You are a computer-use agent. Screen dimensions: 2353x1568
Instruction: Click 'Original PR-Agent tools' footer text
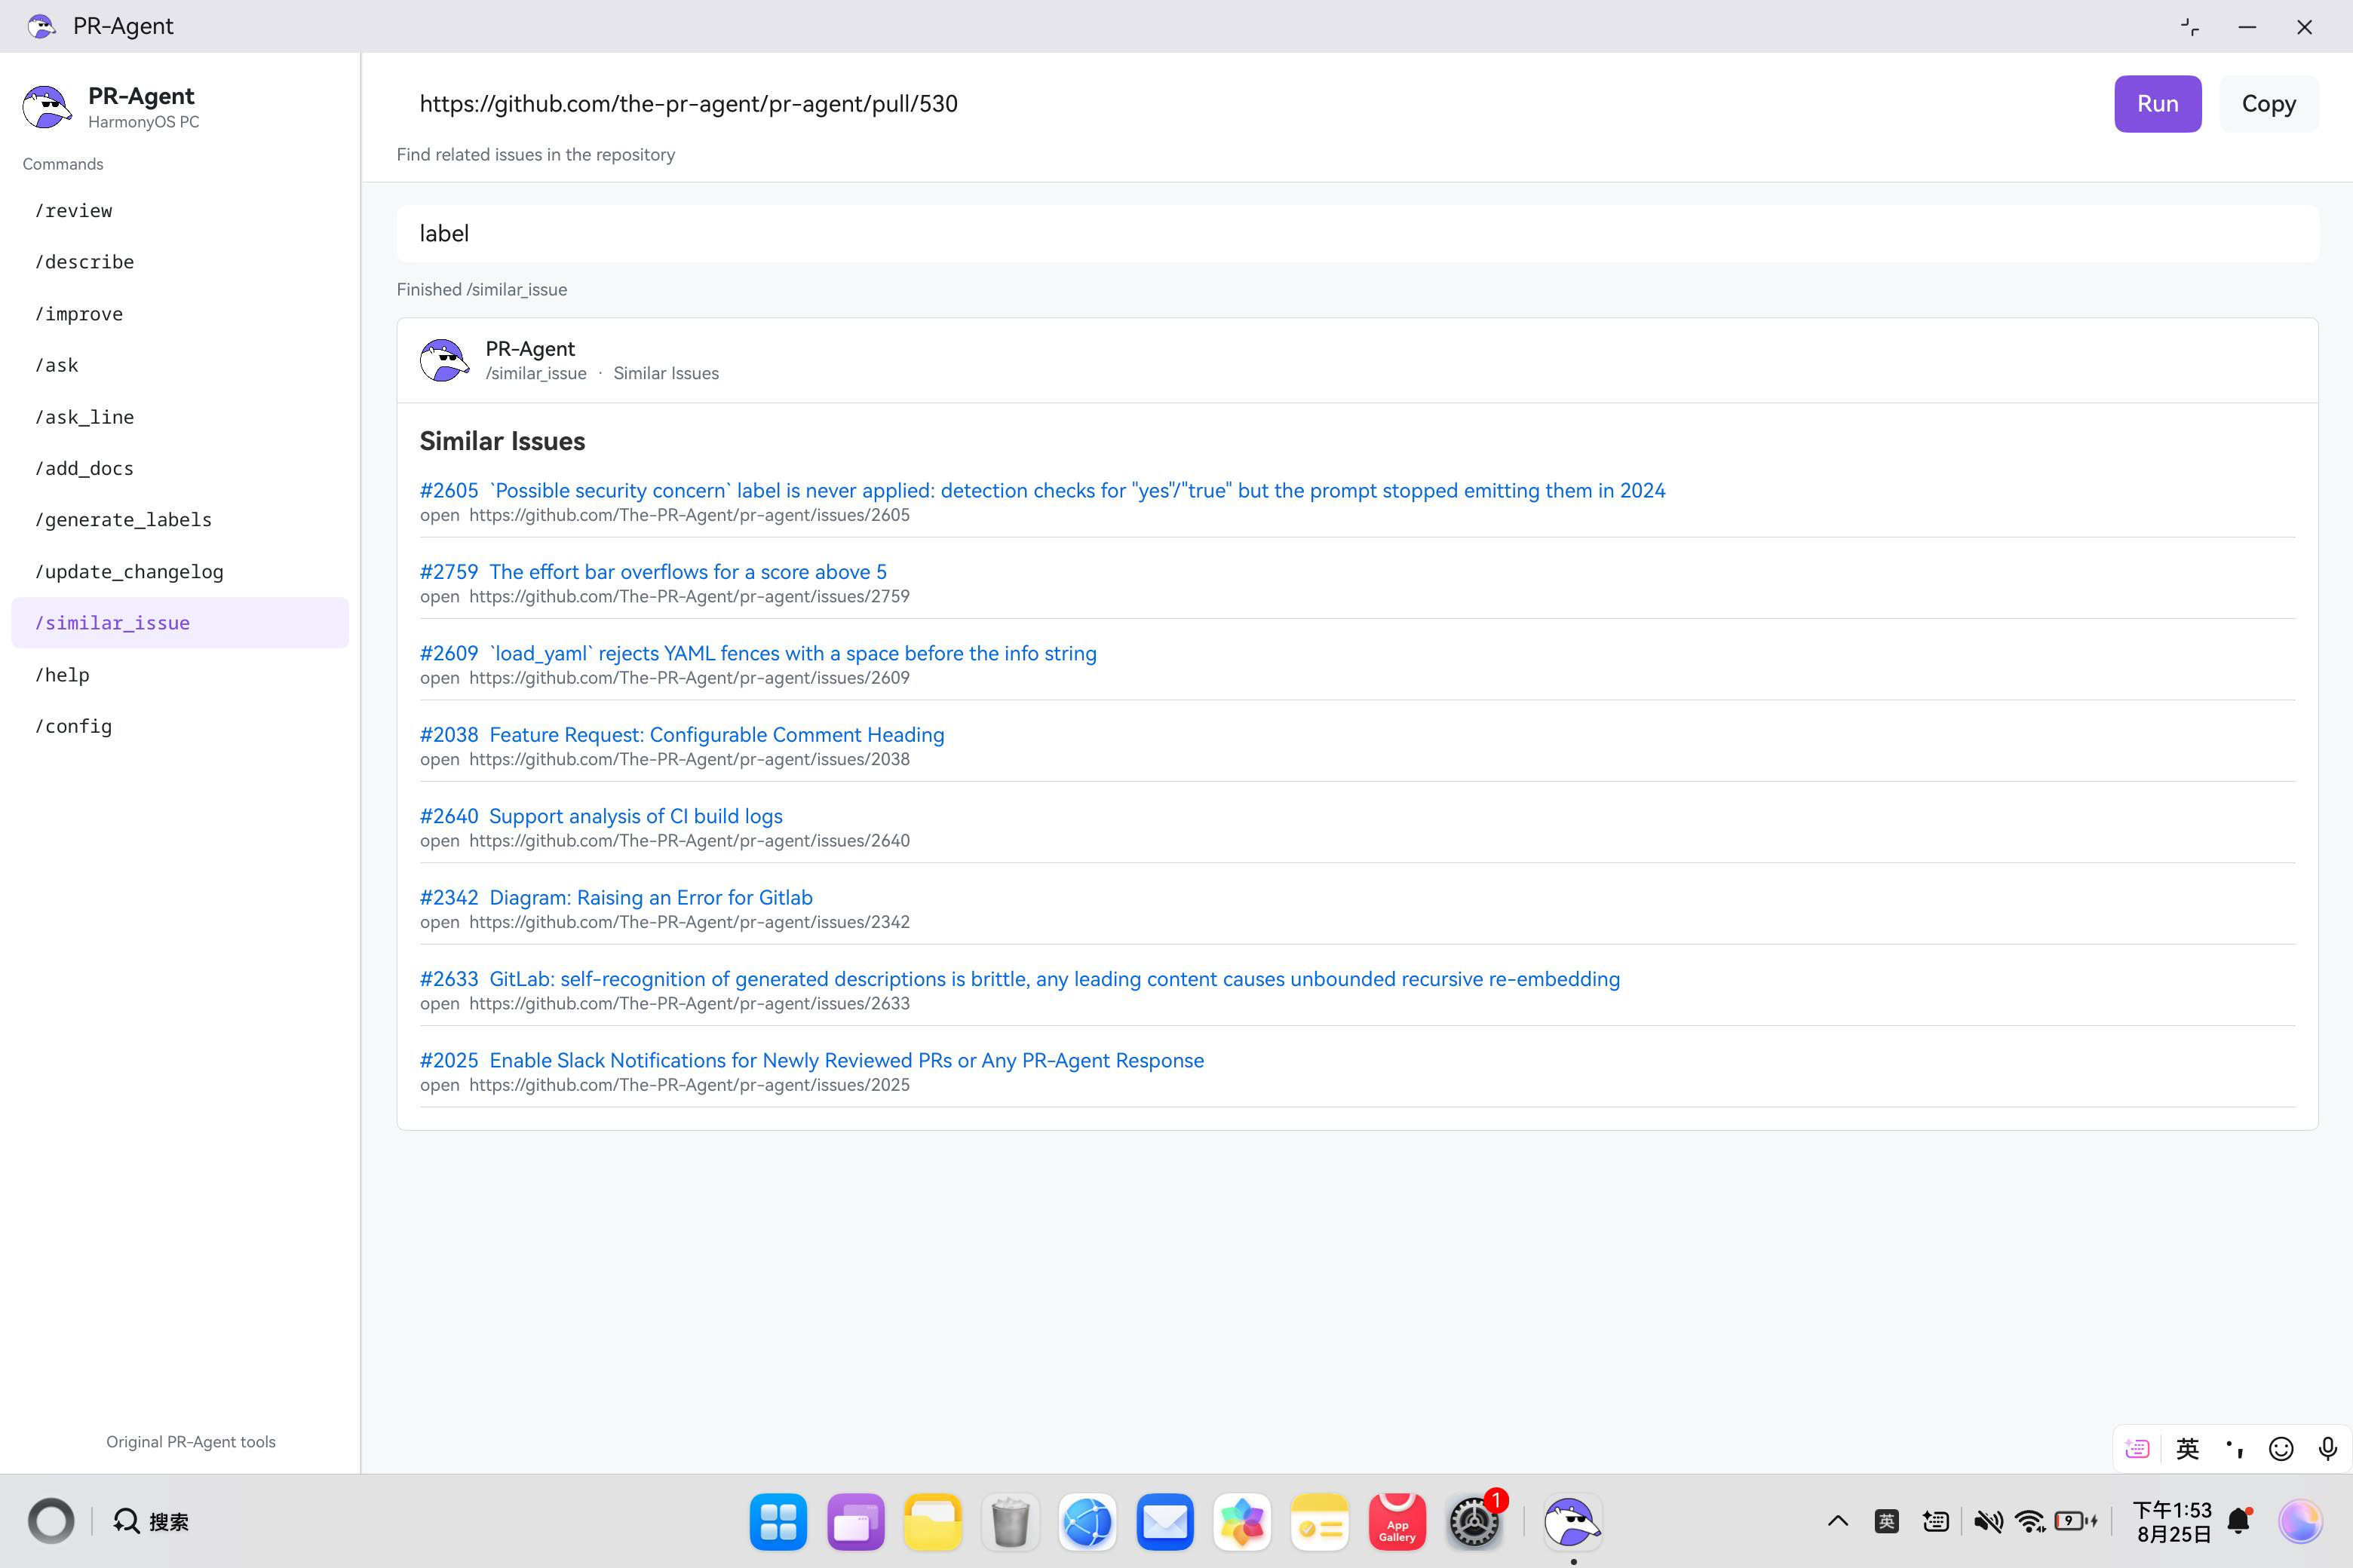click(191, 1441)
